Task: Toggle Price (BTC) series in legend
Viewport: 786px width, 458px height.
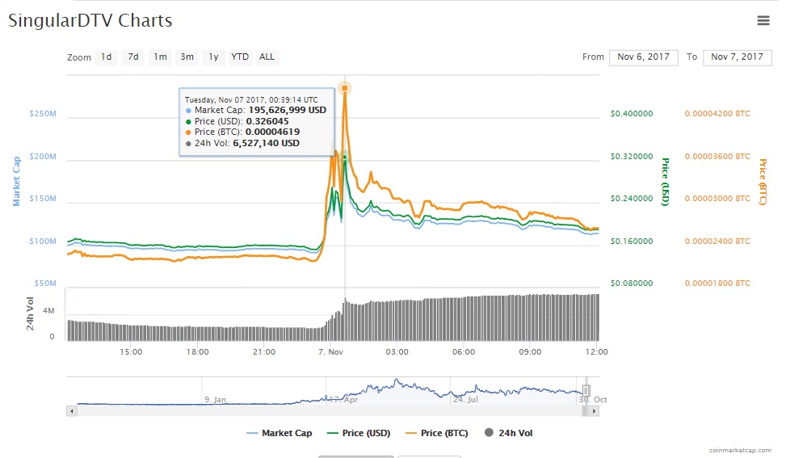Action: pos(436,433)
